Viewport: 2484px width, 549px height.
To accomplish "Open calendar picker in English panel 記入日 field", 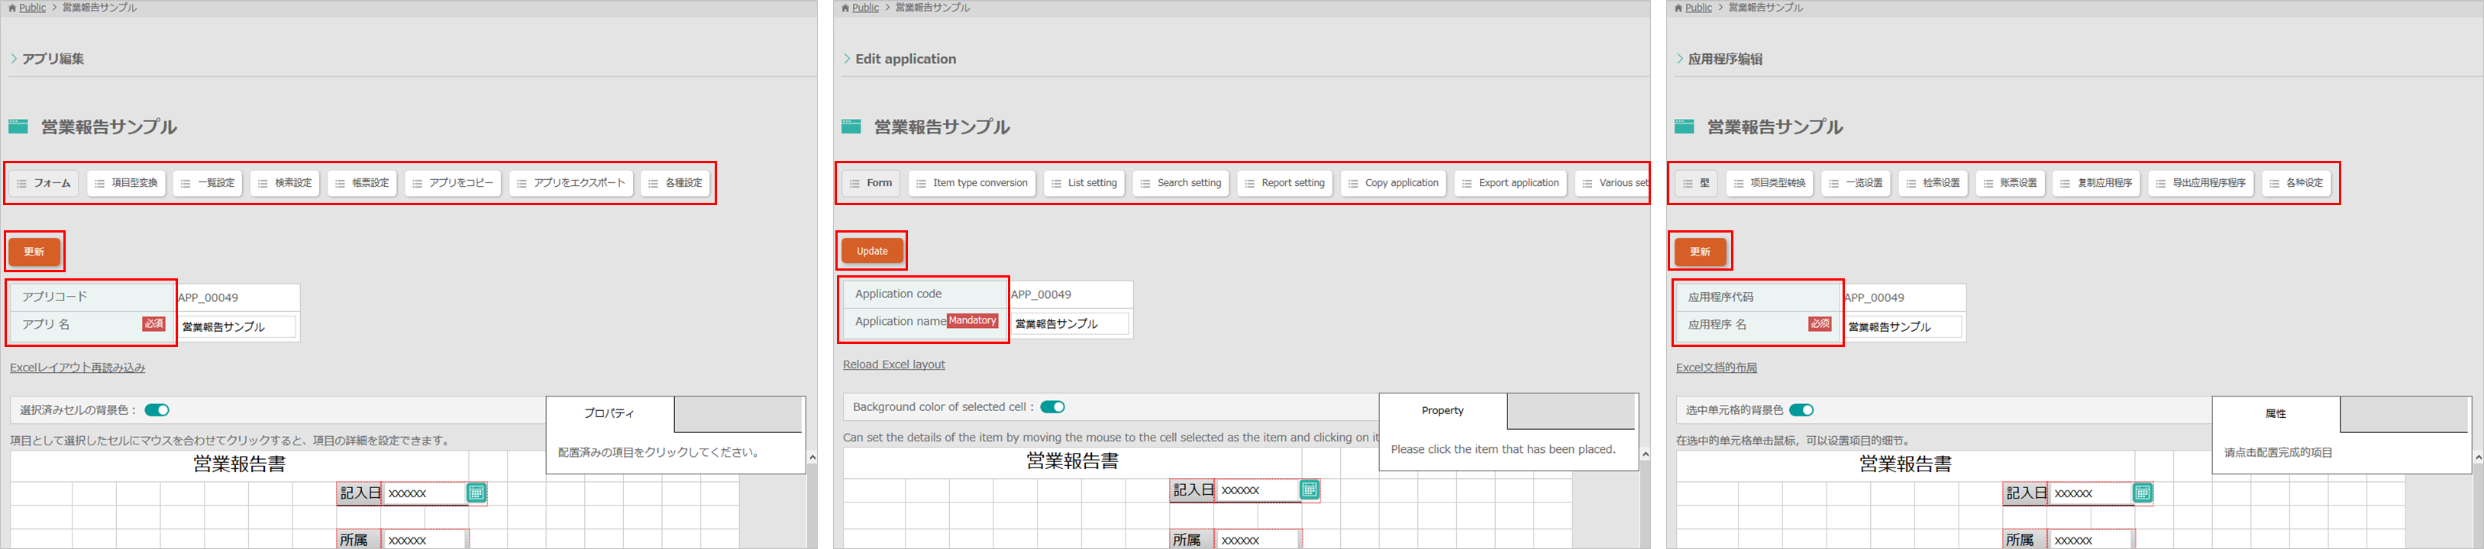I will tap(1310, 490).
